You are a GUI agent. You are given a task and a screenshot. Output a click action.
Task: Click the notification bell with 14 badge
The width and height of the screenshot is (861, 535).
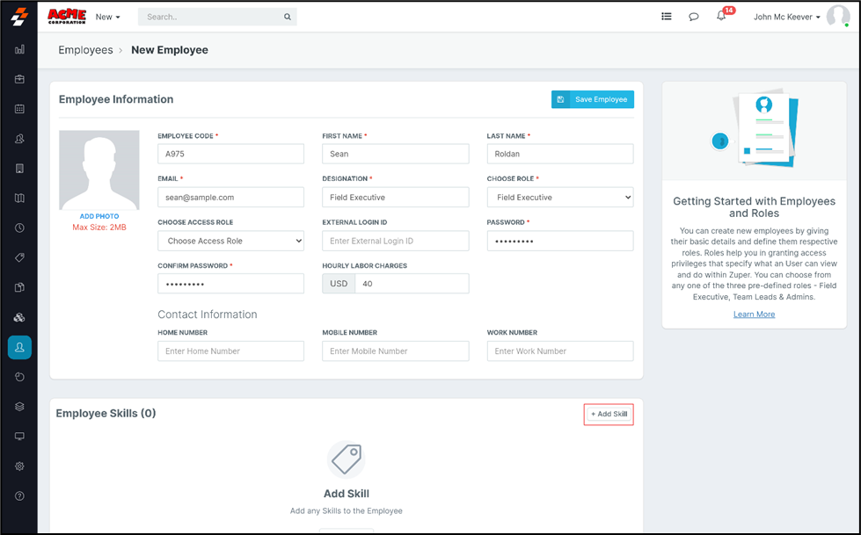click(x=721, y=17)
